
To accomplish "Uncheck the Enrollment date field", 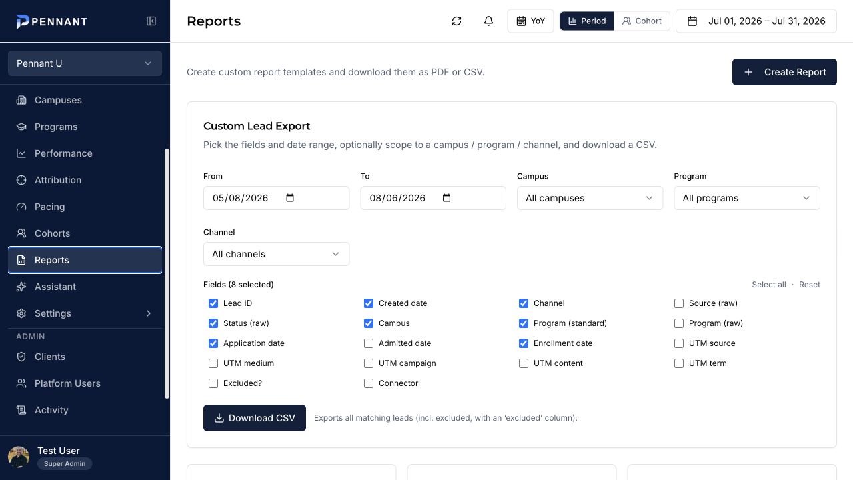I will tap(524, 343).
